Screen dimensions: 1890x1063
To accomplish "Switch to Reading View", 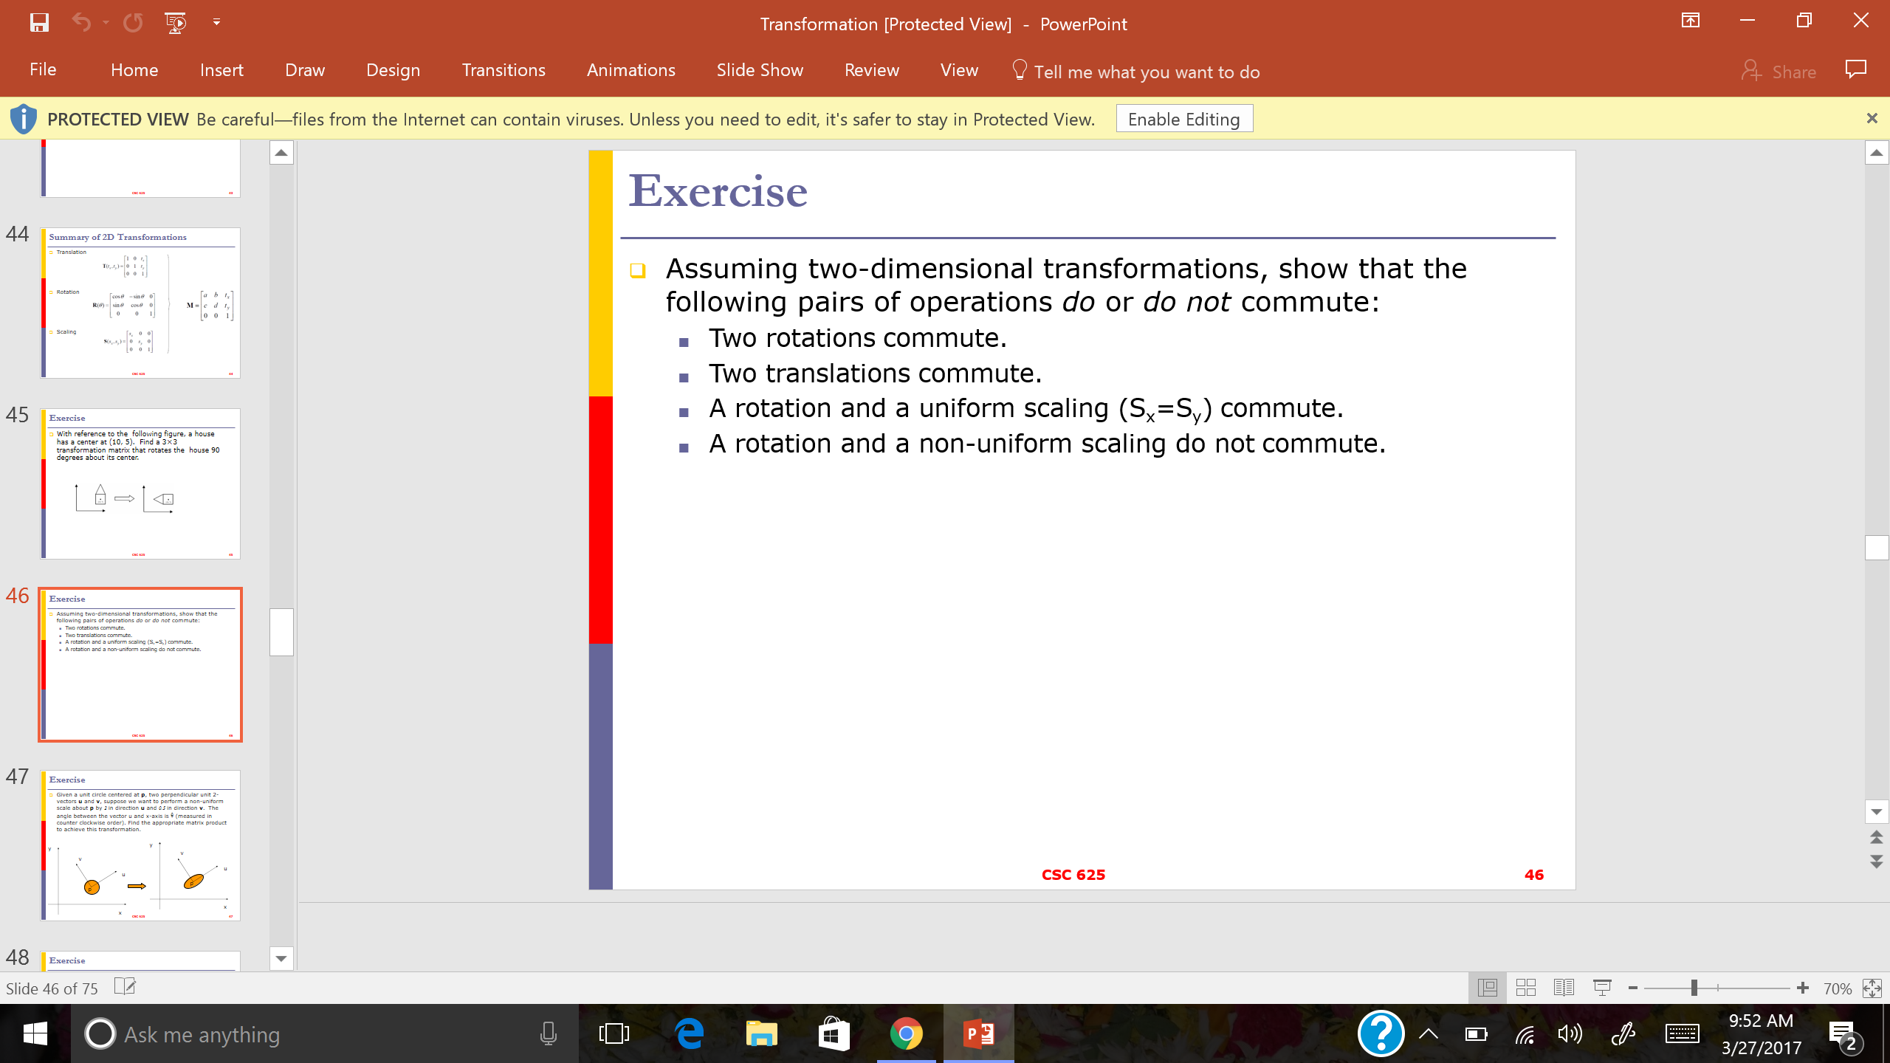I will [x=1564, y=988].
